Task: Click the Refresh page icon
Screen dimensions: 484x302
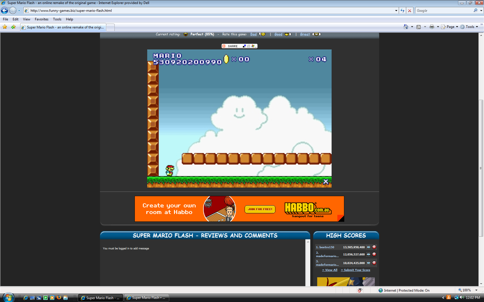Action: [x=402, y=11]
